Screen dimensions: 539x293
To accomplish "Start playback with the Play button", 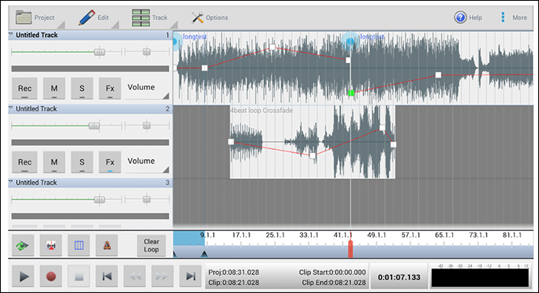I will 23,276.
